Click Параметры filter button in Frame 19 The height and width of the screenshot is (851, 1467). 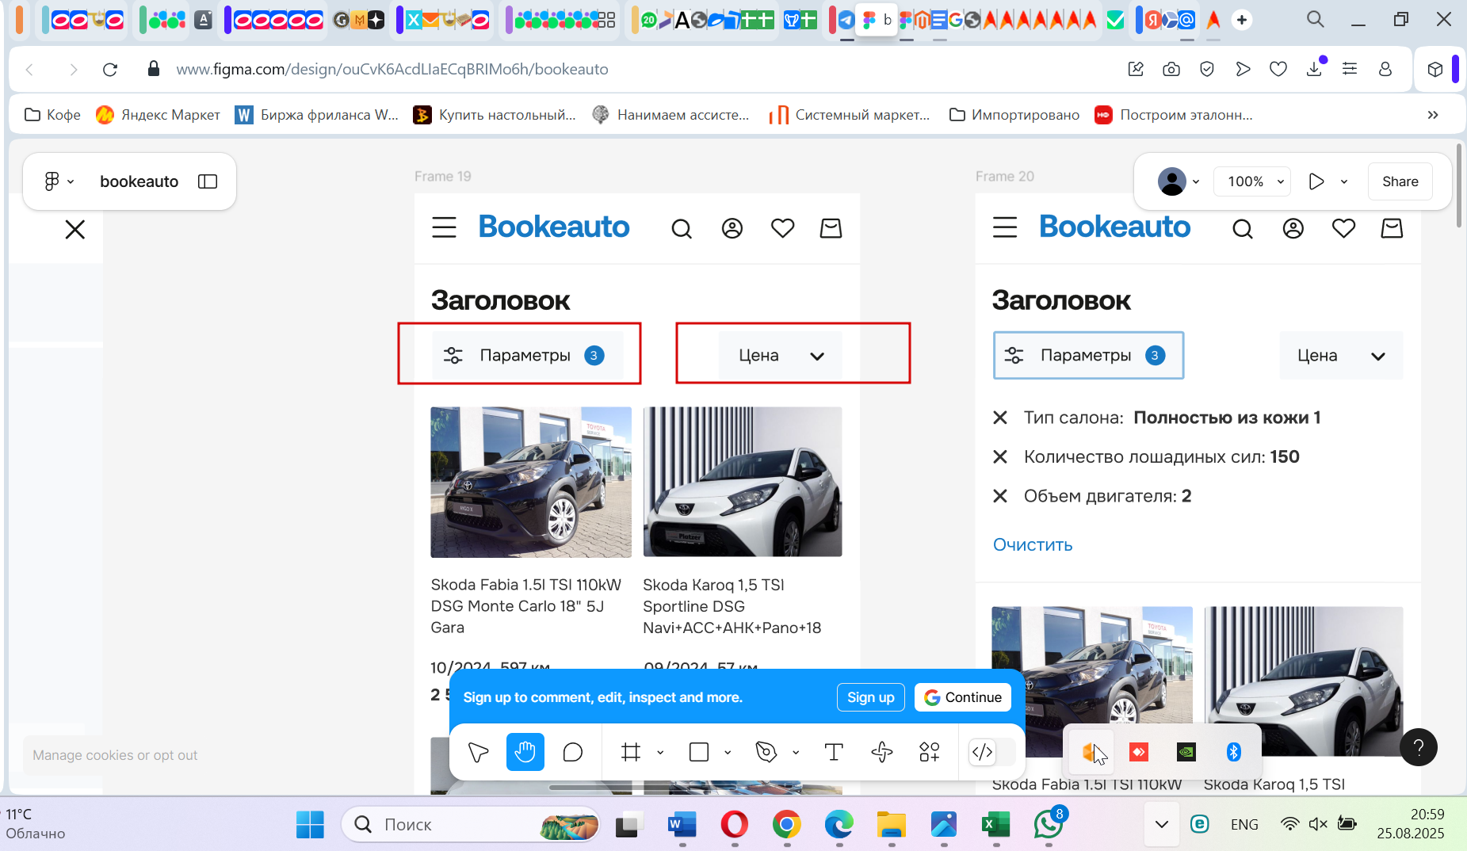click(527, 355)
